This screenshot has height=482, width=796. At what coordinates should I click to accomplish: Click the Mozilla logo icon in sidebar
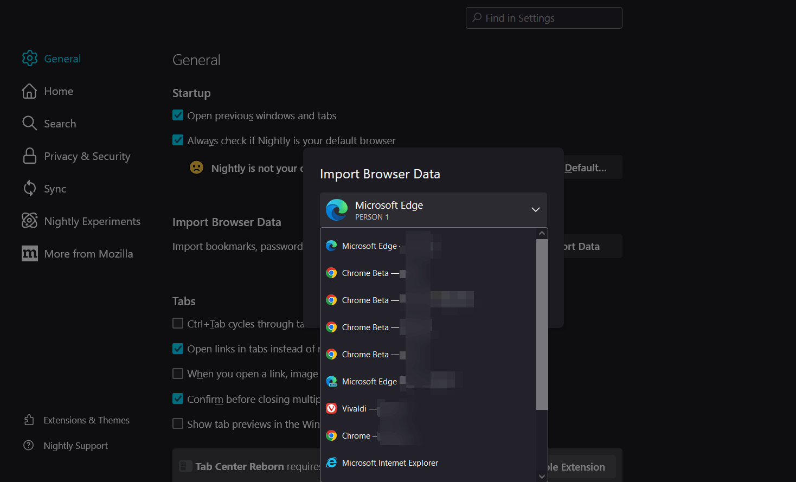click(x=30, y=253)
